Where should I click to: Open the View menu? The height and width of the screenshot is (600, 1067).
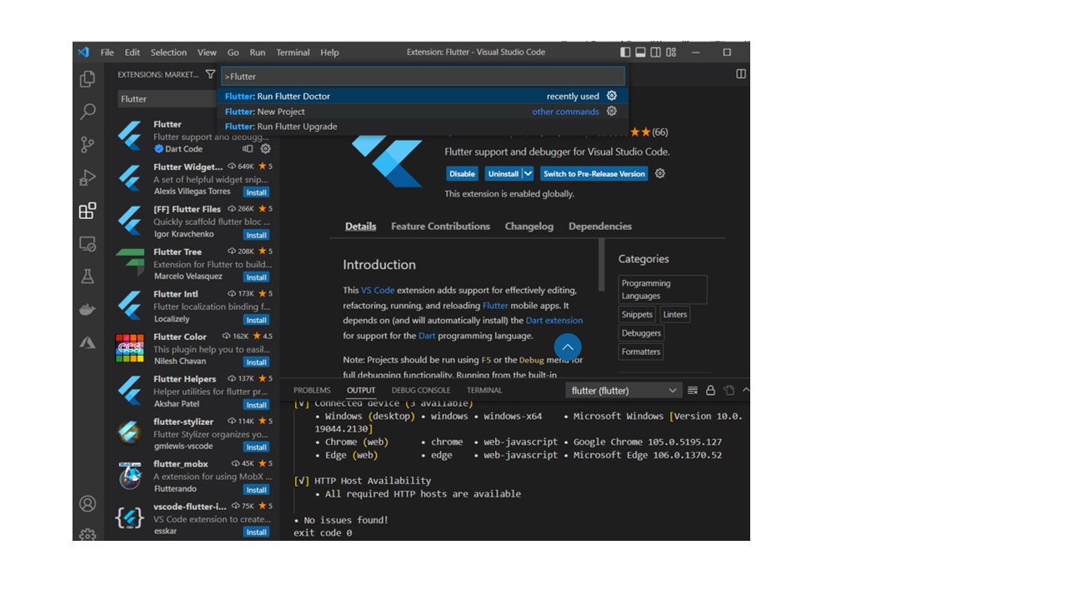(207, 52)
